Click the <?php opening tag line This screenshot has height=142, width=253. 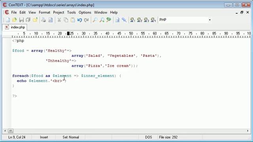point(18,41)
